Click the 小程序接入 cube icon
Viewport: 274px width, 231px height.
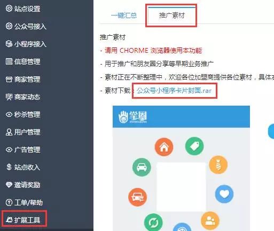[9, 44]
